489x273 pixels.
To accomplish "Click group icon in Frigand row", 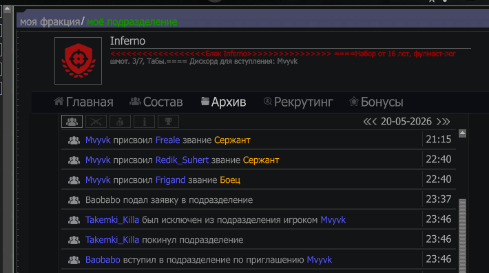I will [74, 180].
